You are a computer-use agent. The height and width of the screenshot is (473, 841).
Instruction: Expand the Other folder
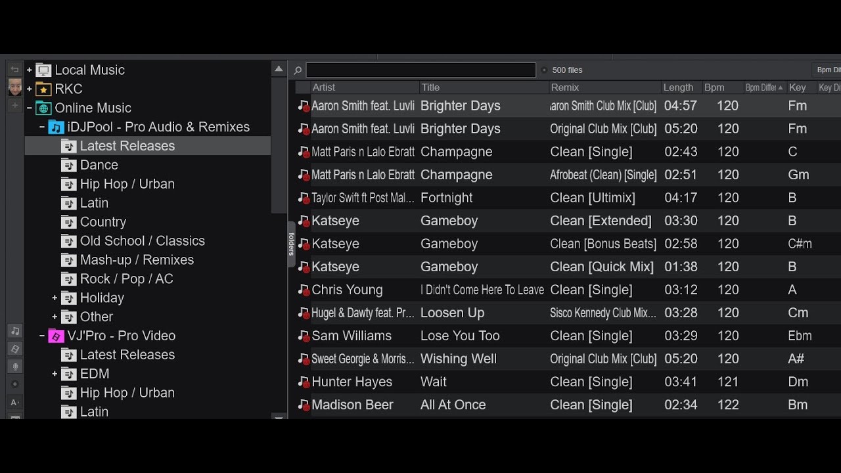point(55,317)
